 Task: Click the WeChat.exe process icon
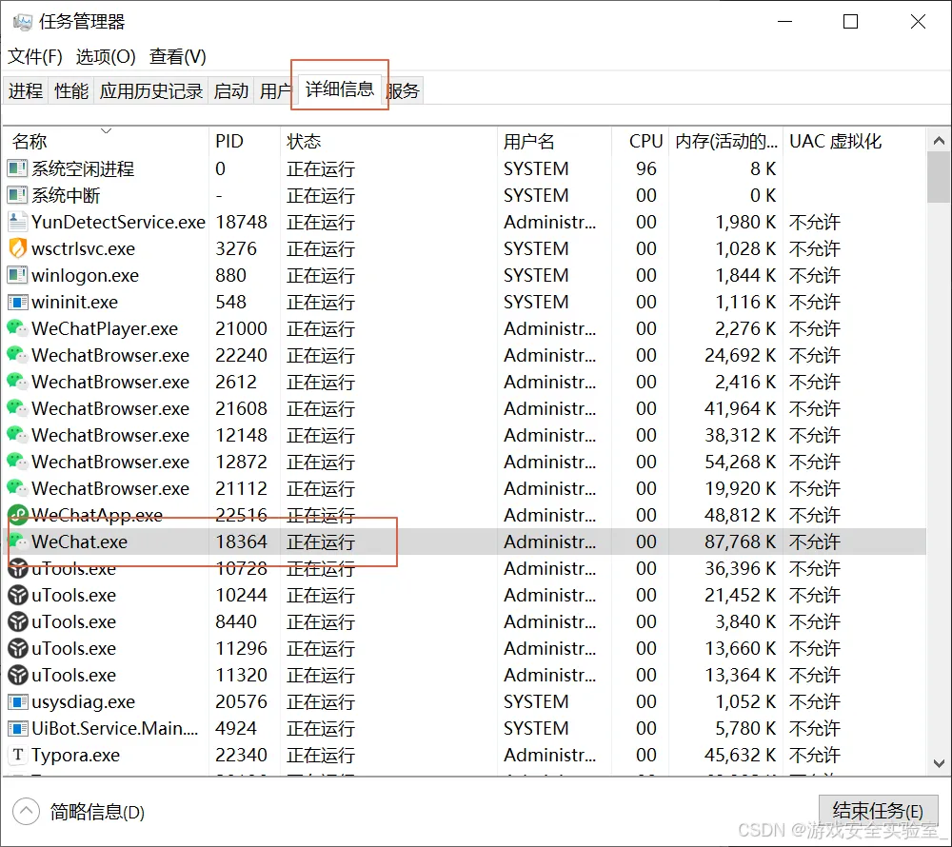point(17,542)
